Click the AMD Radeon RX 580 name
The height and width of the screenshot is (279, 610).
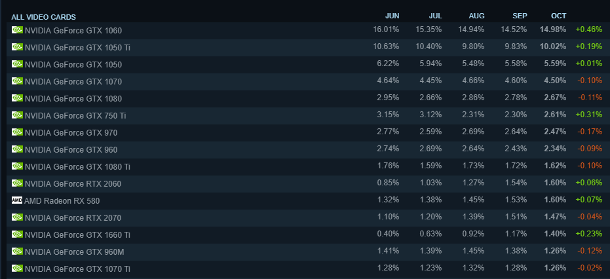coord(62,201)
